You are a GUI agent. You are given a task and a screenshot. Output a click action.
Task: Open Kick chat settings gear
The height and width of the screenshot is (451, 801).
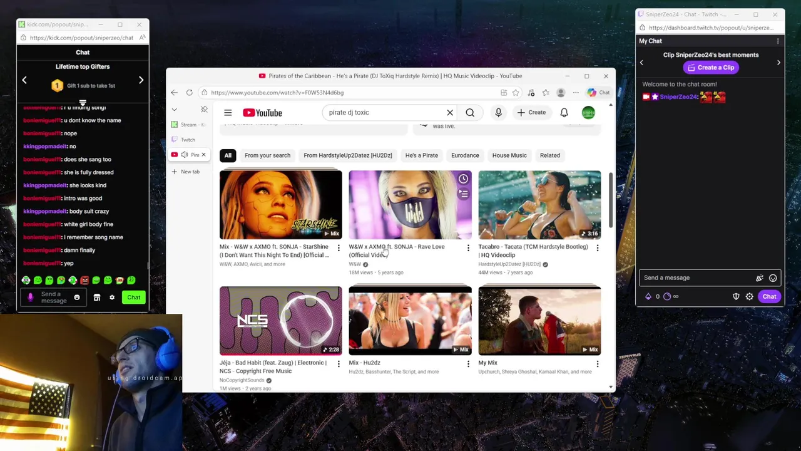coord(112,298)
